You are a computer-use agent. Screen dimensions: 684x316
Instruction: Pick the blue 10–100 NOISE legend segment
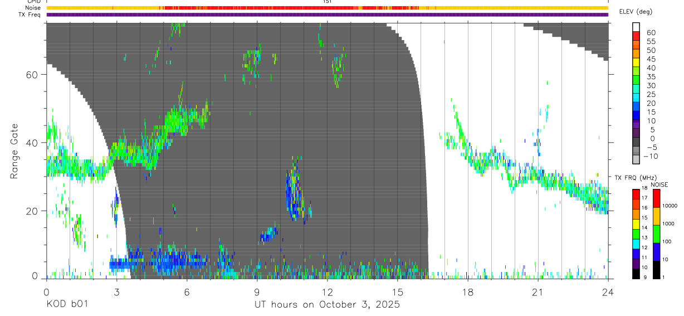pos(657,251)
